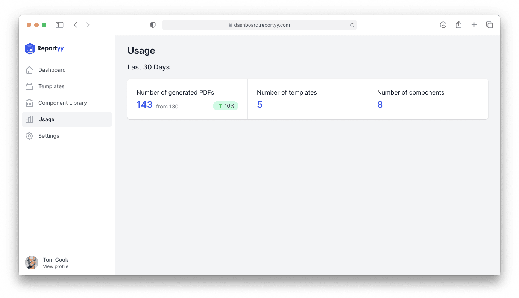This screenshot has width=519, height=298.
Task: Toggle the browser sidebar panel icon
Action: [59, 25]
